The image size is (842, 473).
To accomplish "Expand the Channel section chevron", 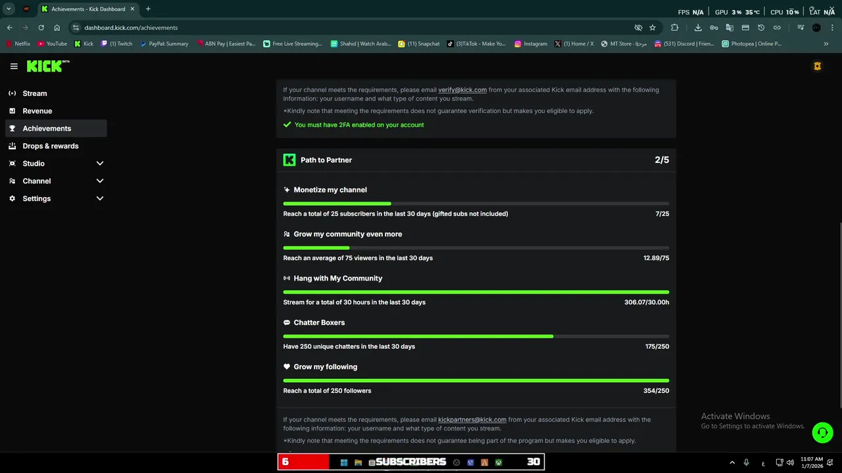I will click(x=100, y=181).
